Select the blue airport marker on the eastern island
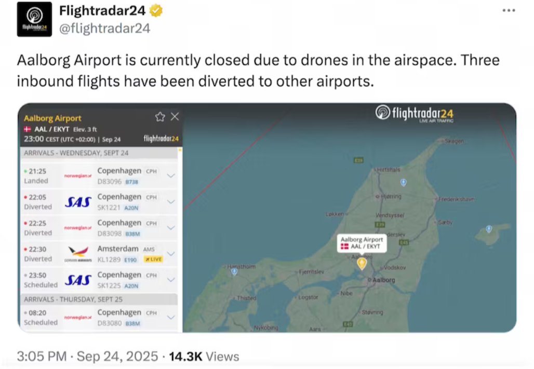534x369 pixels. (x=488, y=229)
